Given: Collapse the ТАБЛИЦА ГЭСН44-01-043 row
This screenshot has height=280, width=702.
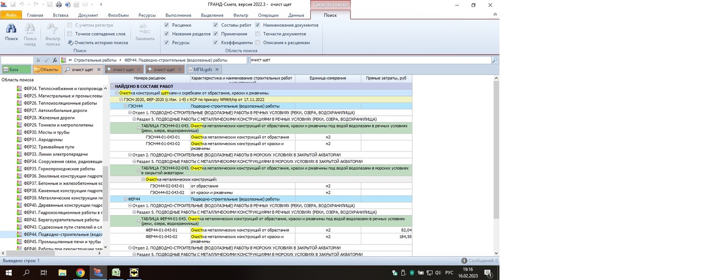Looking at the screenshot, I should pos(139,127).
